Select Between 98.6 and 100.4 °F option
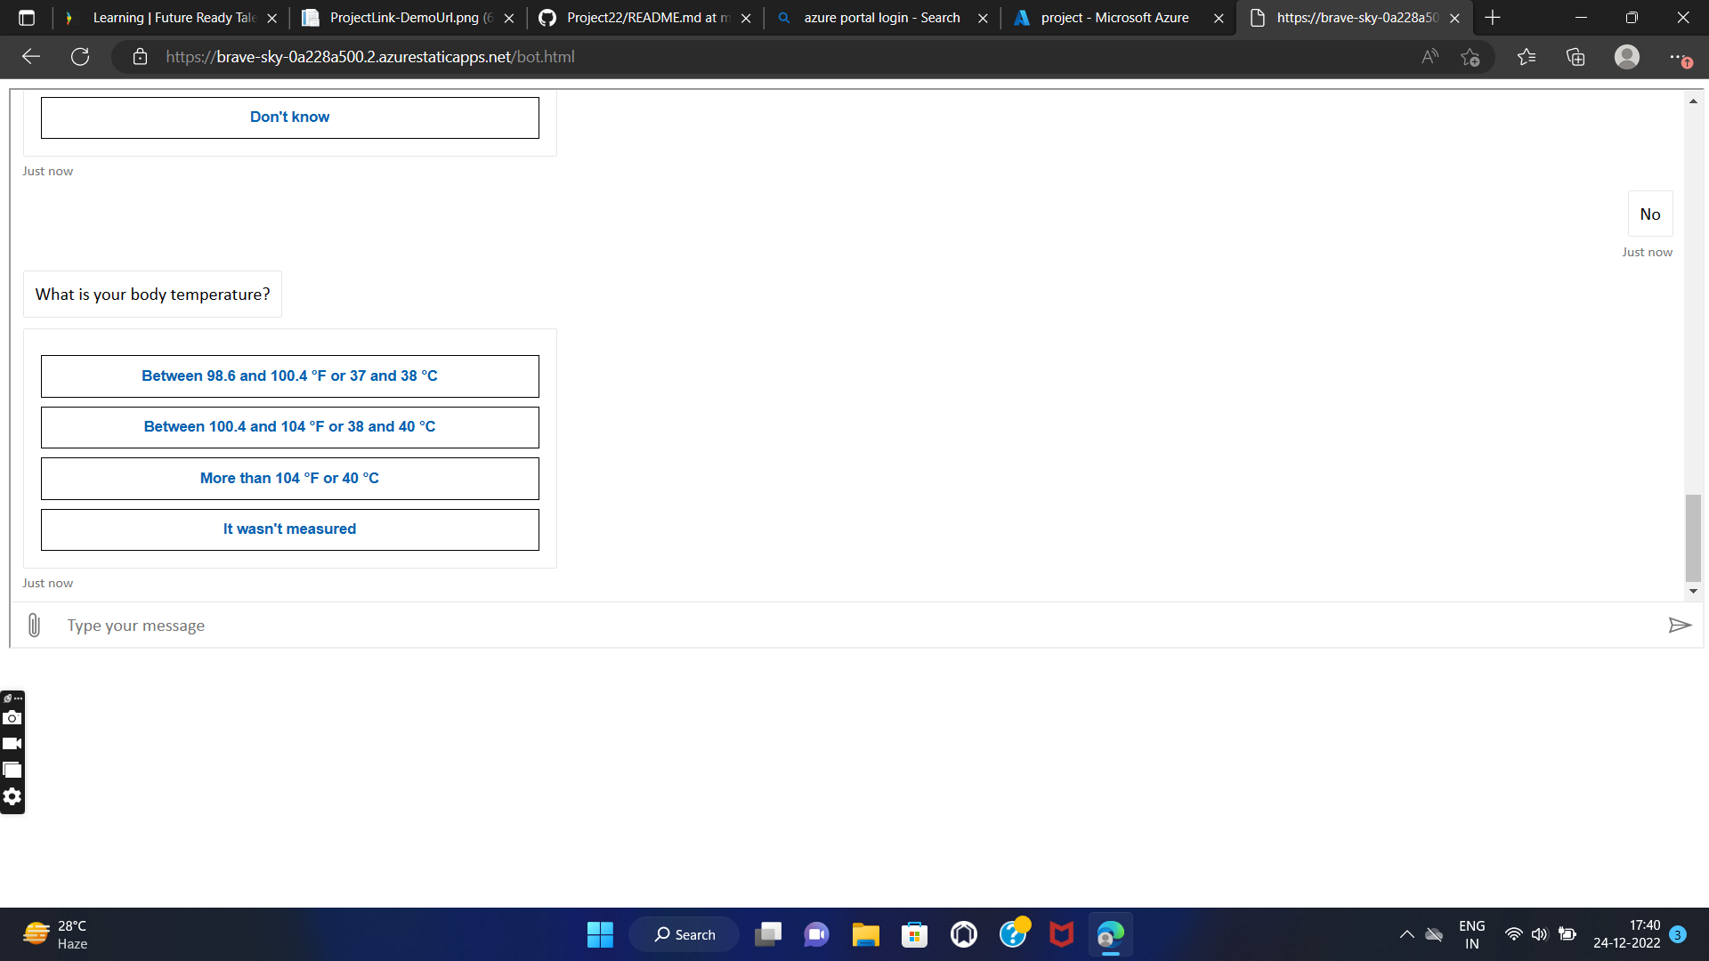Screen dimensions: 1709x961 (289, 376)
